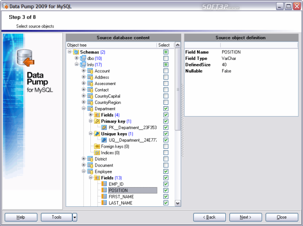Click the EMP_ID field icon

pos(104,184)
